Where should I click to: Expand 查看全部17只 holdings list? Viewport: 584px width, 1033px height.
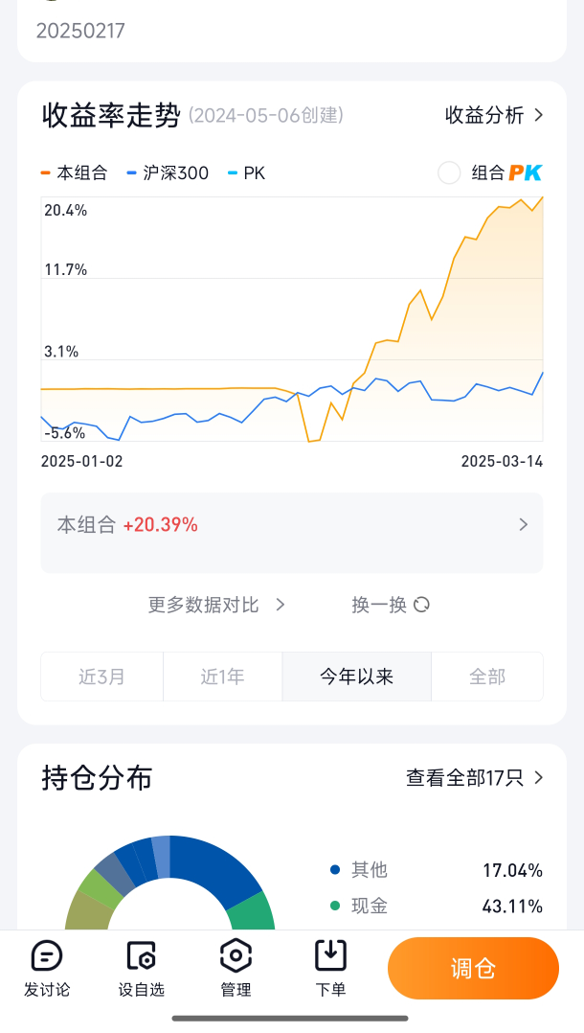pos(475,777)
